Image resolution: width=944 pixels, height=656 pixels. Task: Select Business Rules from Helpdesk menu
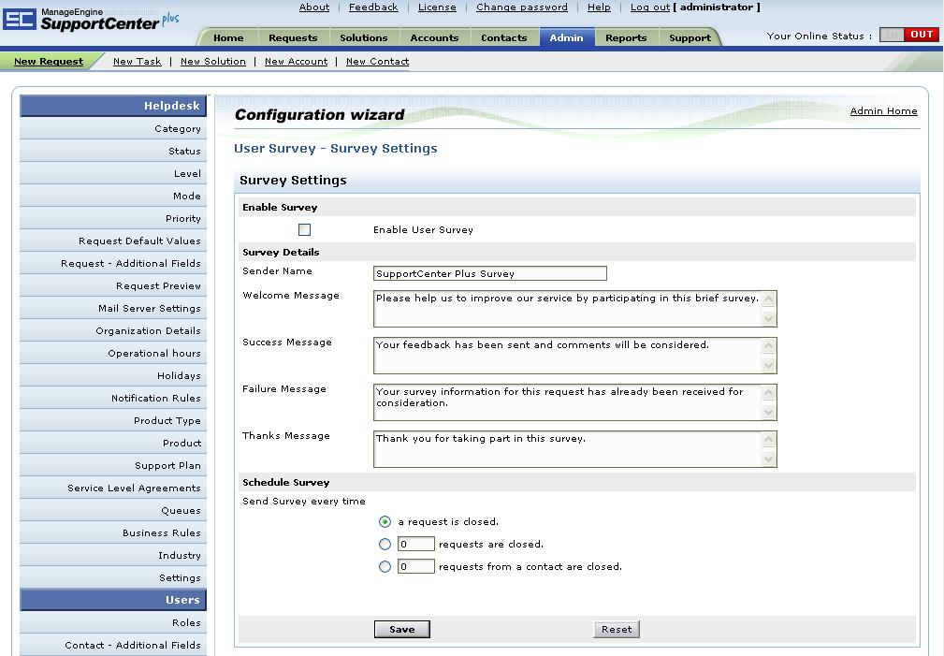pos(161,533)
